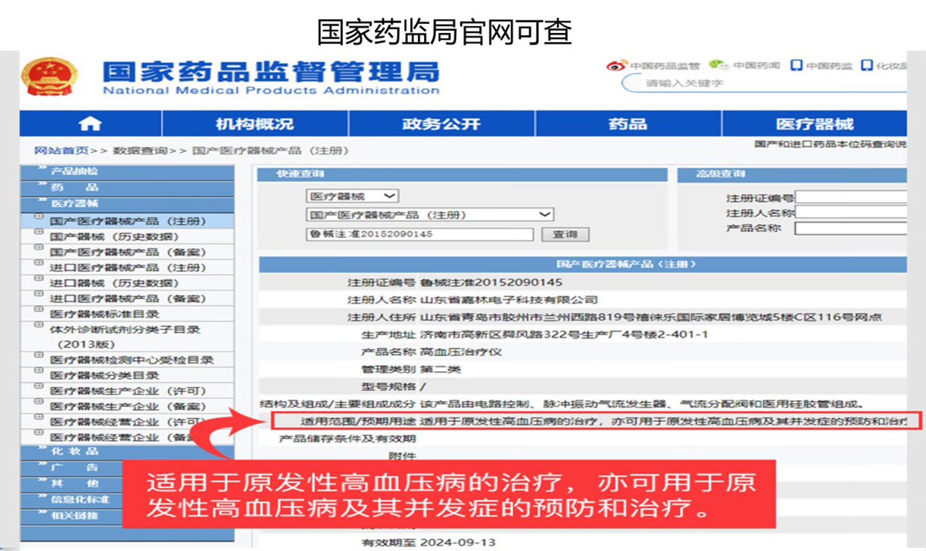Open the 机构概况 navigation tab
This screenshot has height=551, width=926.
point(255,124)
